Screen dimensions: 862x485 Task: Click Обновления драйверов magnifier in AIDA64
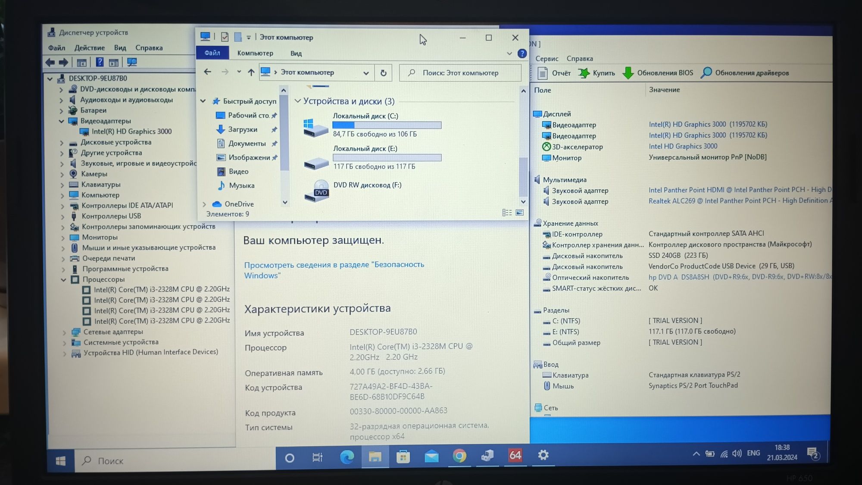[706, 72]
